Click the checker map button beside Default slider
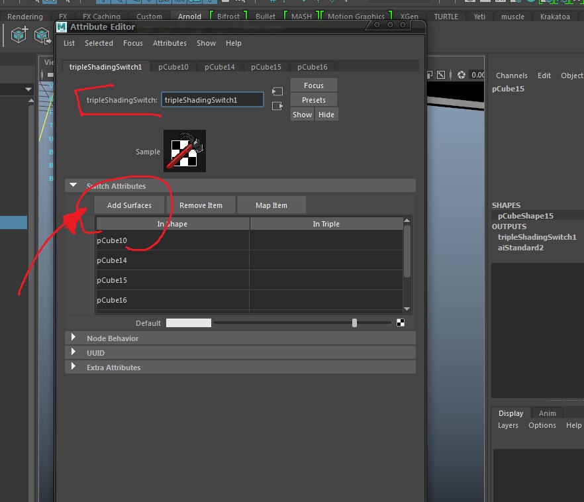 [401, 323]
